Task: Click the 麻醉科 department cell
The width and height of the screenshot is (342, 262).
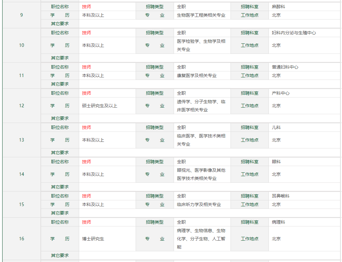Action: (279, 7)
